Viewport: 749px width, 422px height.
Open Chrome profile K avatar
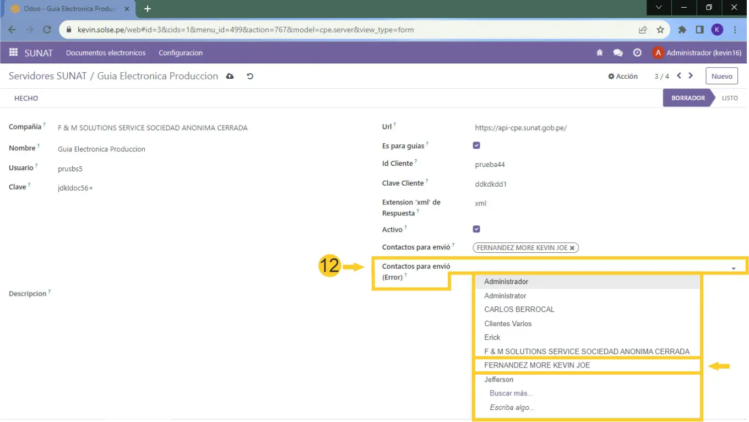pos(717,30)
